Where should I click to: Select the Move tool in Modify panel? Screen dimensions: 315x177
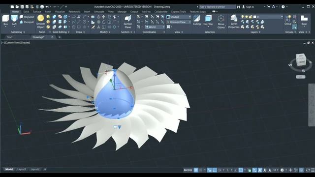pyautogui.click(x=104, y=17)
